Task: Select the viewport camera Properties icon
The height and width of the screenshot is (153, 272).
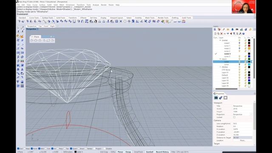Action: (216, 98)
